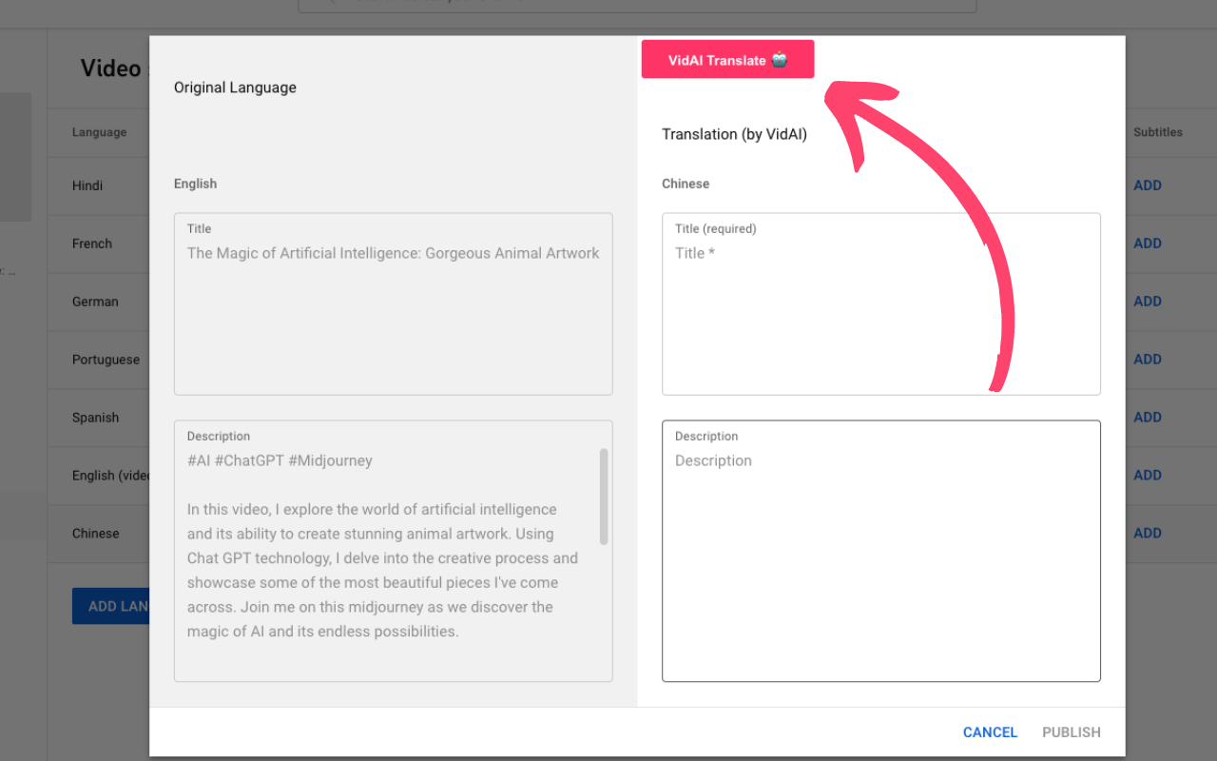Select the Portuguese language row
The width and height of the screenshot is (1217, 761).
(x=106, y=360)
